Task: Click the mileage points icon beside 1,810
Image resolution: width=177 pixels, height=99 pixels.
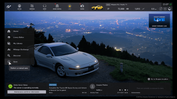Action: pos(127,9)
